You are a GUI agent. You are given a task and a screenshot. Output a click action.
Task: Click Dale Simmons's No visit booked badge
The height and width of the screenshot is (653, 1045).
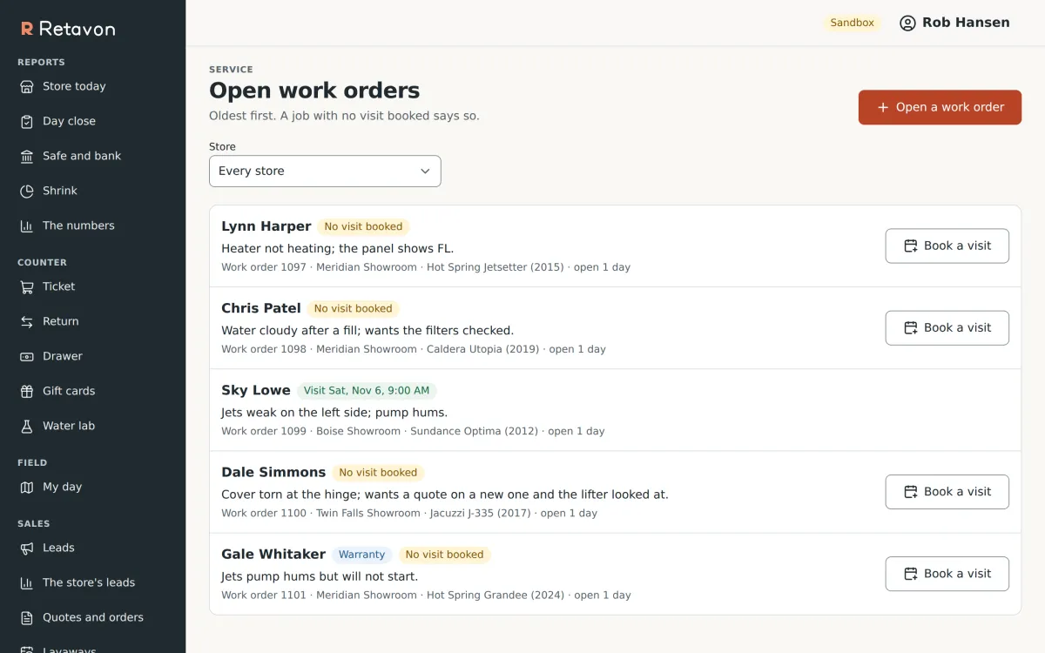point(378,473)
